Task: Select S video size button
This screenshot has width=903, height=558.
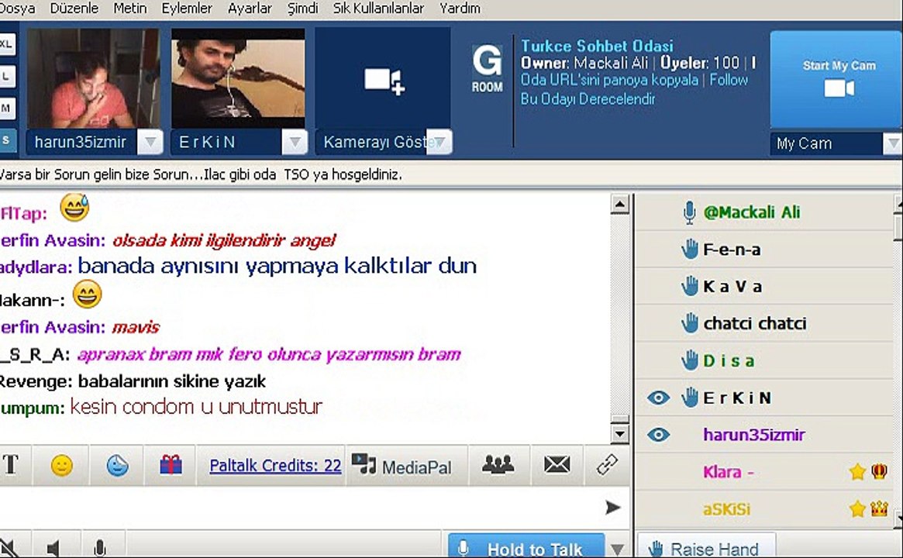Action: tap(7, 140)
